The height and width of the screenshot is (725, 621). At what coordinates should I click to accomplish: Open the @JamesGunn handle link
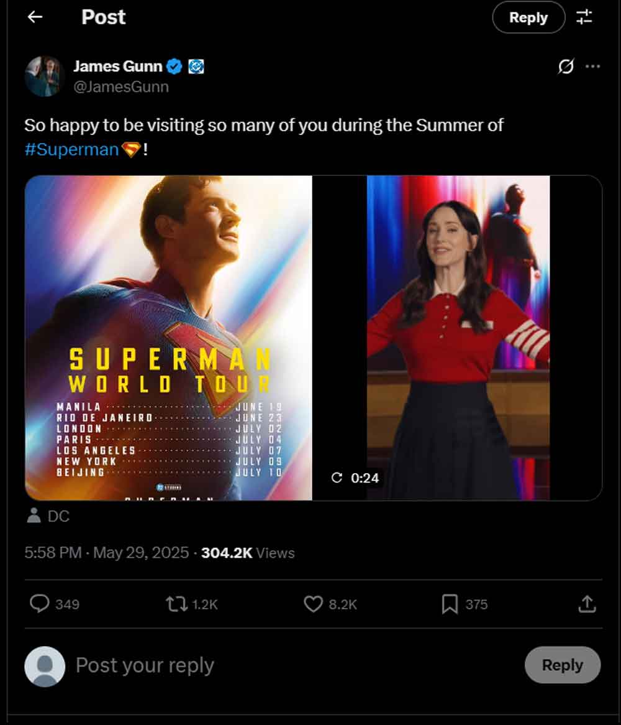[x=121, y=87]
